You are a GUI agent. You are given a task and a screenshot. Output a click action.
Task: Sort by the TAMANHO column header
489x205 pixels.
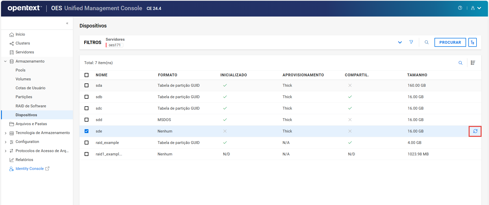417,75
